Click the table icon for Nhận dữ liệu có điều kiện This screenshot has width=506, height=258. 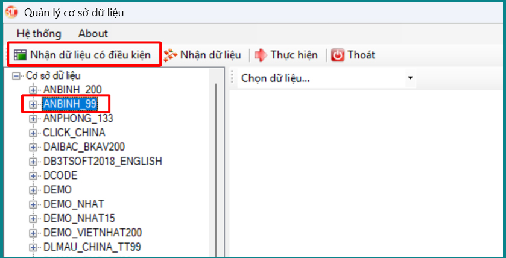click(21, 55)
